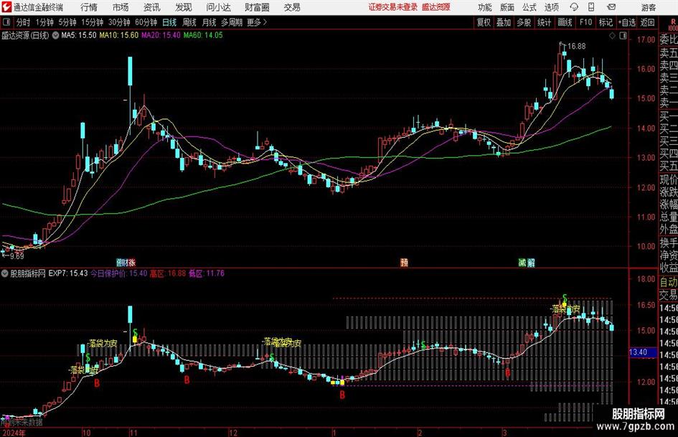Open the F10 company info

(x=586, y=22)
